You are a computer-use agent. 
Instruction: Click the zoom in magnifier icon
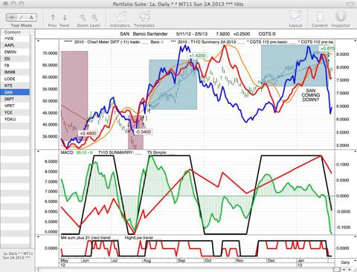coord(94,18)
